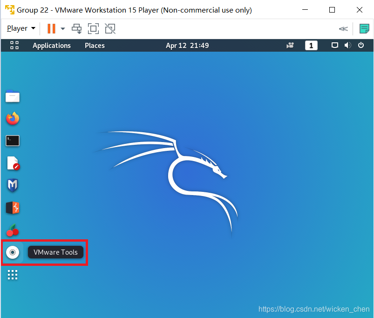The image size is (374, 318).
Task: Open the Terminal from dock
Action: pyautogui.click(x=13, y=141)
